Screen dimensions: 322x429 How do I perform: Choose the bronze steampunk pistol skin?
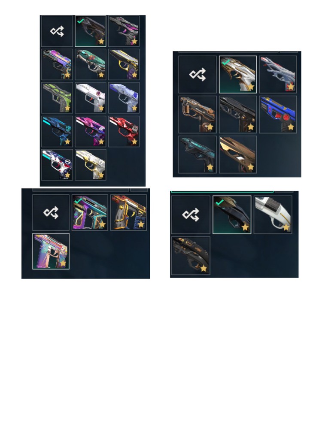coord(197,115)
